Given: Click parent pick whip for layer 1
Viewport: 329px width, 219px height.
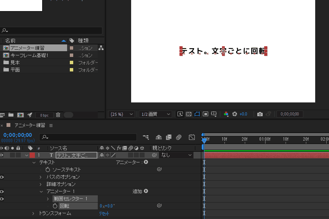Looking at the screenshot, I should (x=154, y=155).
